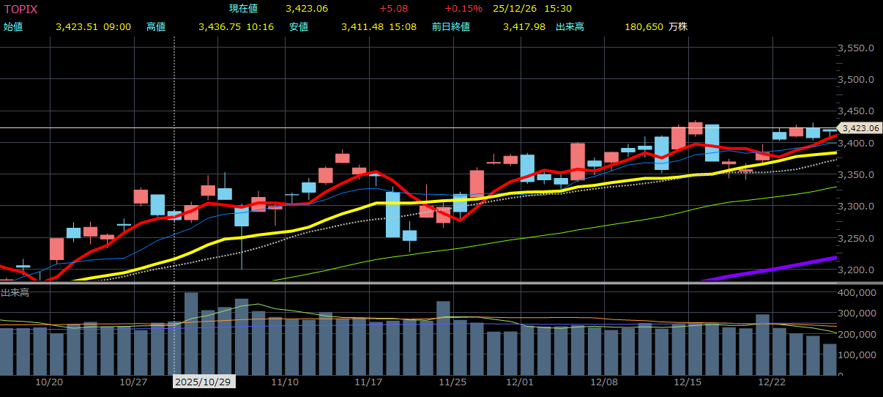Click the large blue candlestick after 11/17
883x397 pixels.
pyautogui.click(x=393, y=215)
